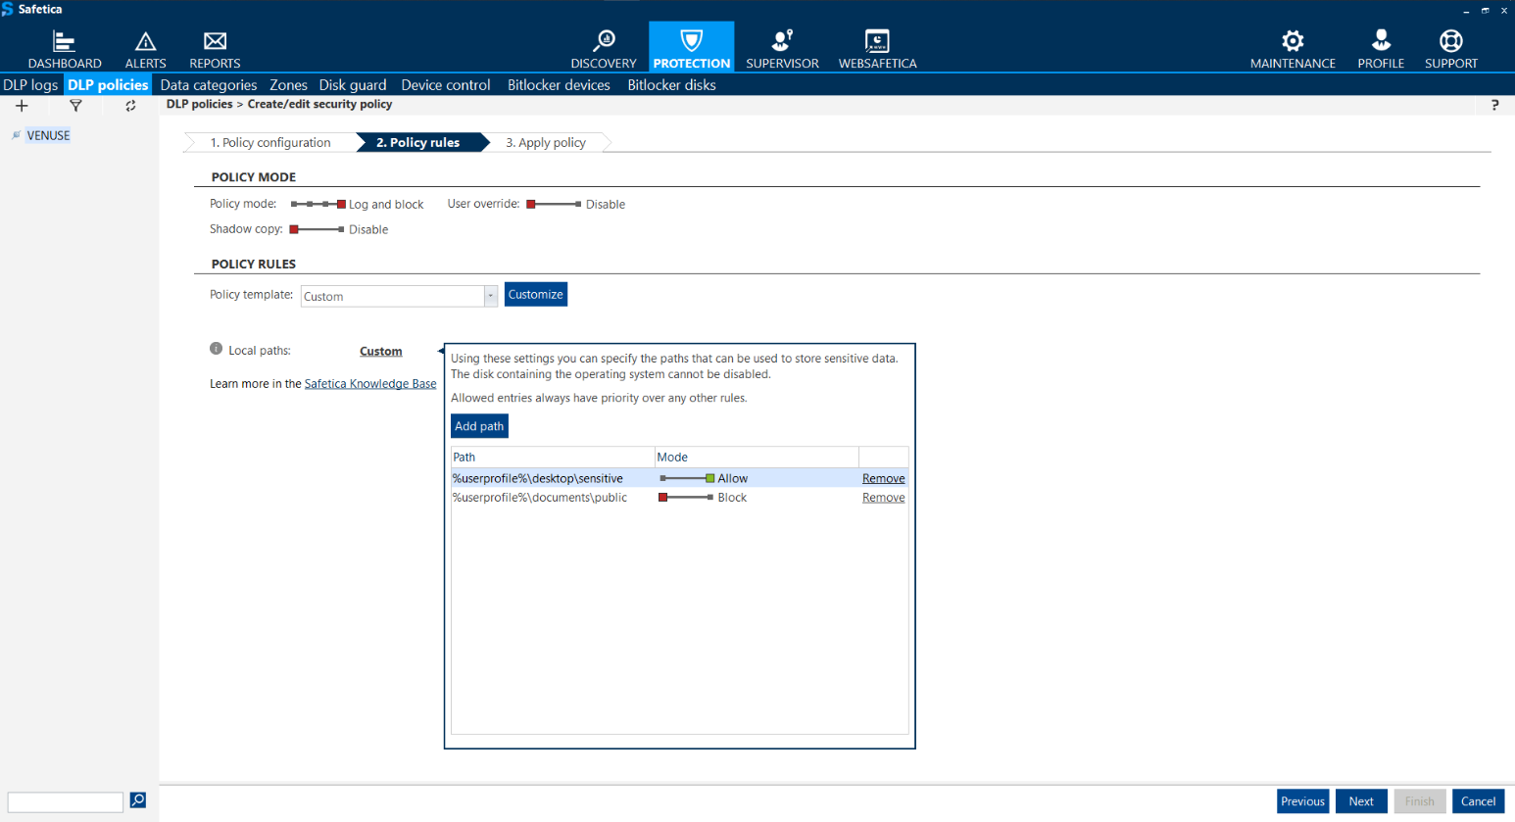Change mode slider for documents\public path

(686, 498)
